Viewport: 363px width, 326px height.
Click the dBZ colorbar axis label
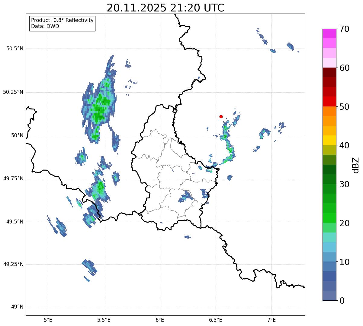click(x=356, y=165)
